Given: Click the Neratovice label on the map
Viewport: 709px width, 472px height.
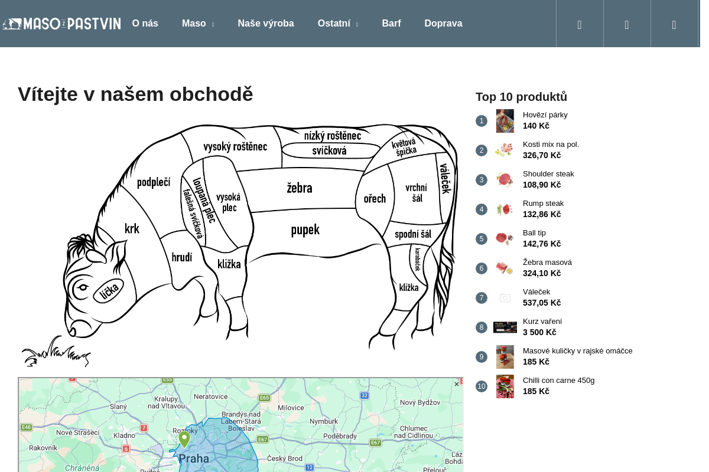Looking at the screenshot, I should coord(211,396).
